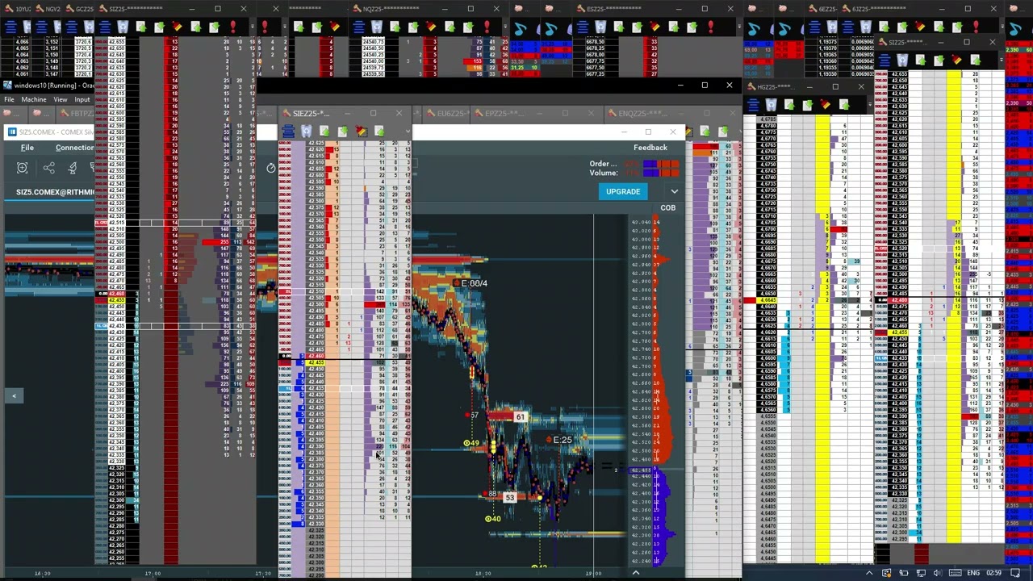Click trash bin icon in top SIZ25 toolbar
Viewport: 1033px width, 581px height.
point(123,27)
